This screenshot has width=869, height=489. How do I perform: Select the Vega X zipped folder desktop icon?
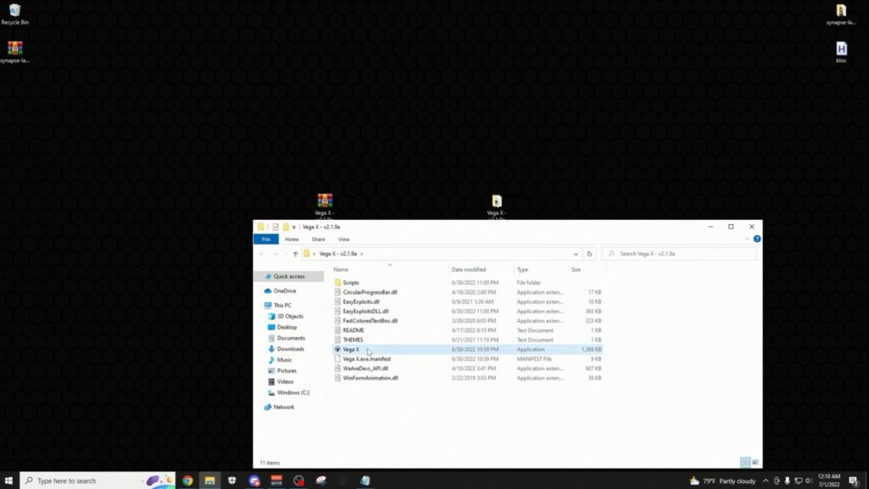pyautogui.click(x=496, y=207)
